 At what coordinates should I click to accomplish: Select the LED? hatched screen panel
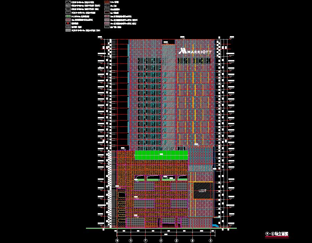pos(203,191)
